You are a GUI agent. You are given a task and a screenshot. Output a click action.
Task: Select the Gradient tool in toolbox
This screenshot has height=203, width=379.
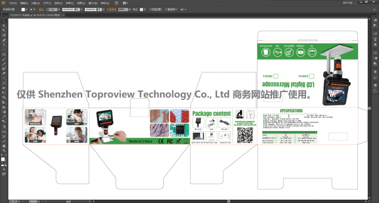[4, 112]
